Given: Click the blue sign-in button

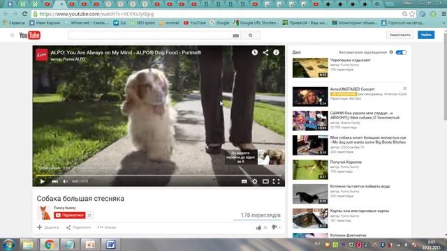Looking at the screenshot, I should coord(426,35).
